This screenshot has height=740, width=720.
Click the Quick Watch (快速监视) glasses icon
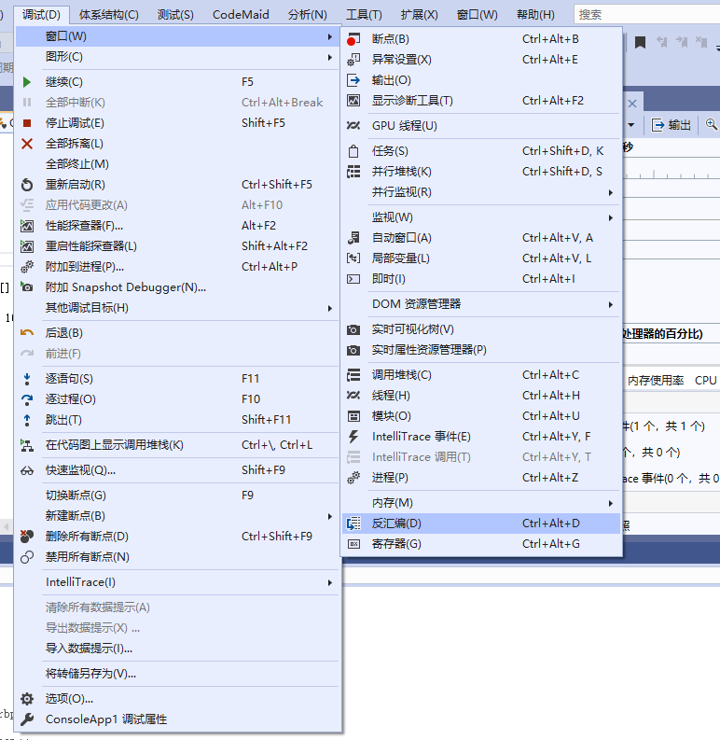click(27, 470)
